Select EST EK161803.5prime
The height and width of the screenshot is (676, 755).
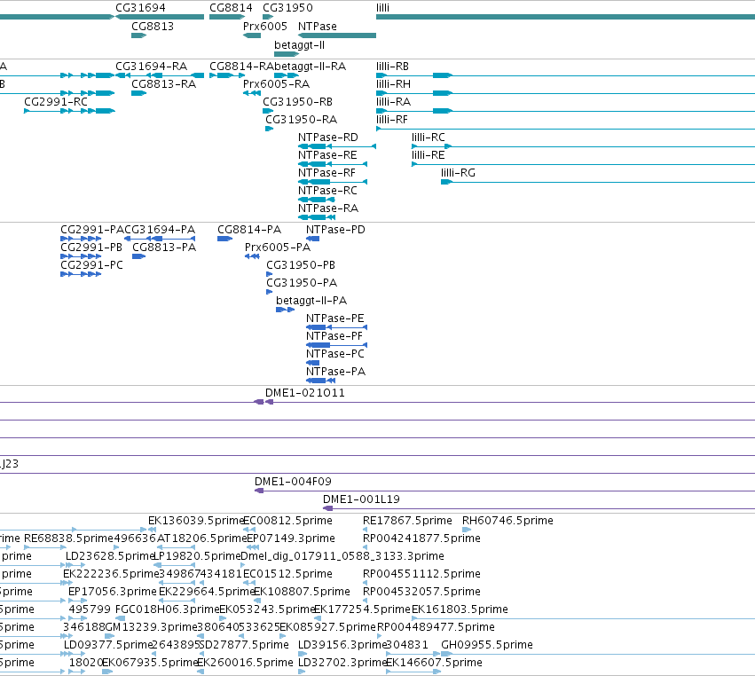point(460,610)
